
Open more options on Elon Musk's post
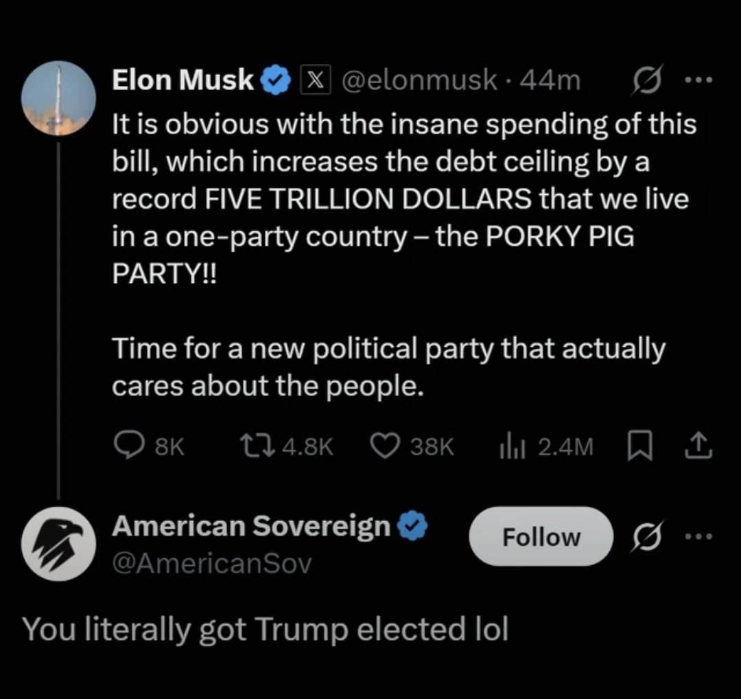pyautogui.click(x=701, y=81)
